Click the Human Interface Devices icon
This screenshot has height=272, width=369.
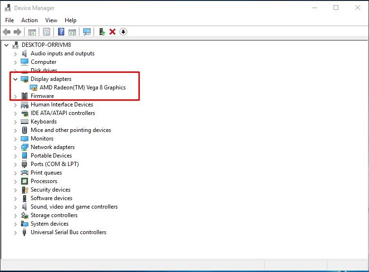click(25, 105)
